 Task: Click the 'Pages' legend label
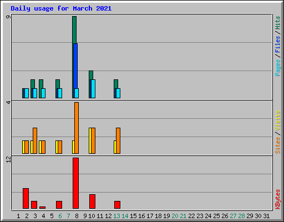(277, 68)
